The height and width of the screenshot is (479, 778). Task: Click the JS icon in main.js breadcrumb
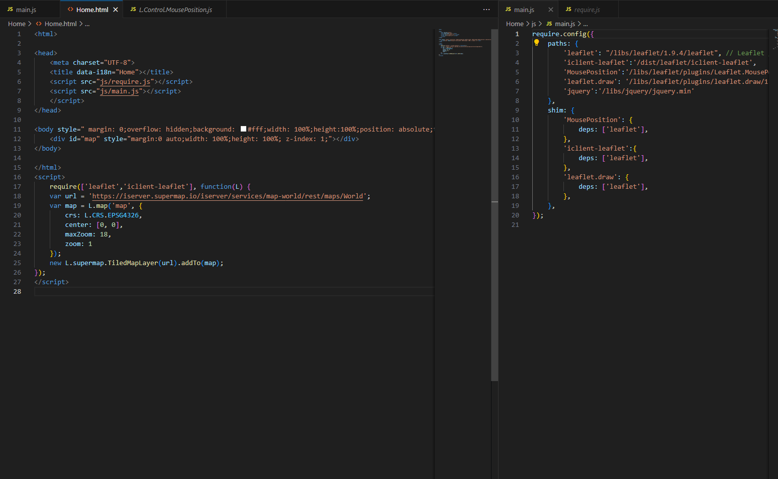(x=549, y=24)
